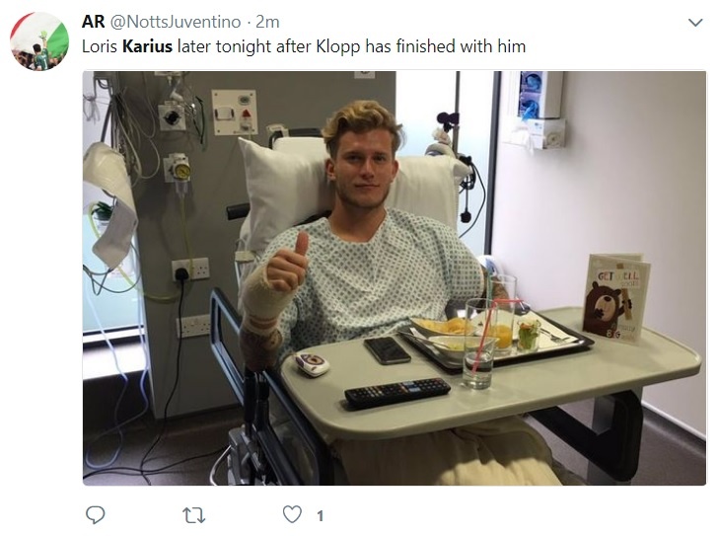Click the wall power socket in photo

point(190,269)
